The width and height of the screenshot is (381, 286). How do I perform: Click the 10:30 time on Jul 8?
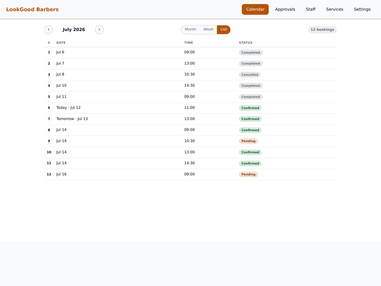(x=190, y=74)
